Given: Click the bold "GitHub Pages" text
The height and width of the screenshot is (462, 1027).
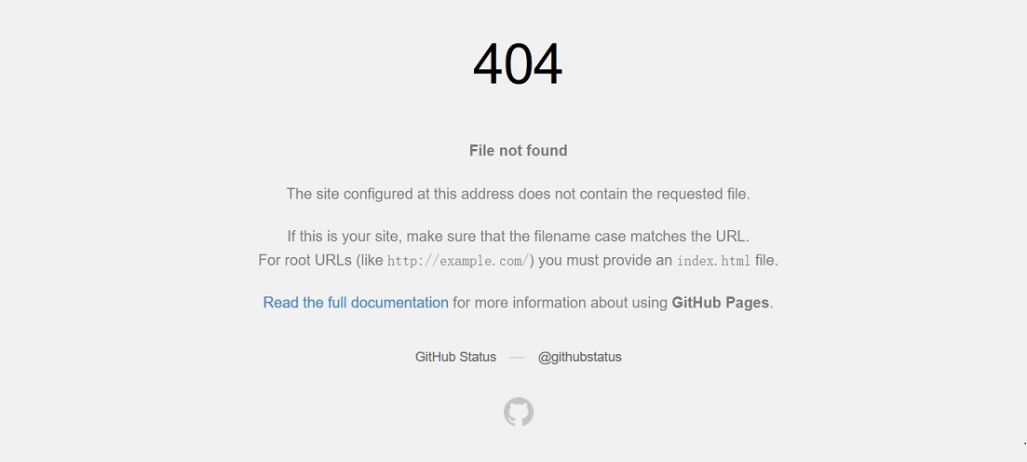Looking at the screenshot, I should [x=720, y=303].
